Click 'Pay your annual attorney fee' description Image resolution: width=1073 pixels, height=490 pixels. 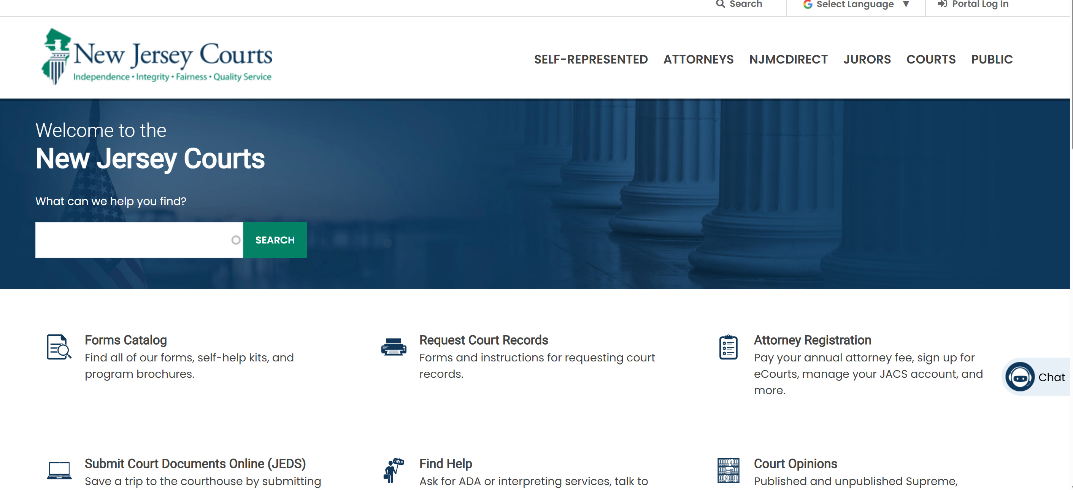[868, 374]
